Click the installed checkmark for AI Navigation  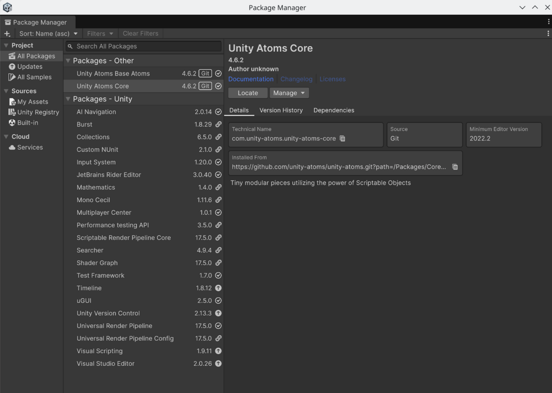pos(218,112)
